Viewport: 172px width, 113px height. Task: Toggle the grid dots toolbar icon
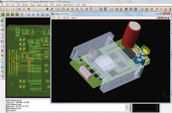(x=112, y=9)
